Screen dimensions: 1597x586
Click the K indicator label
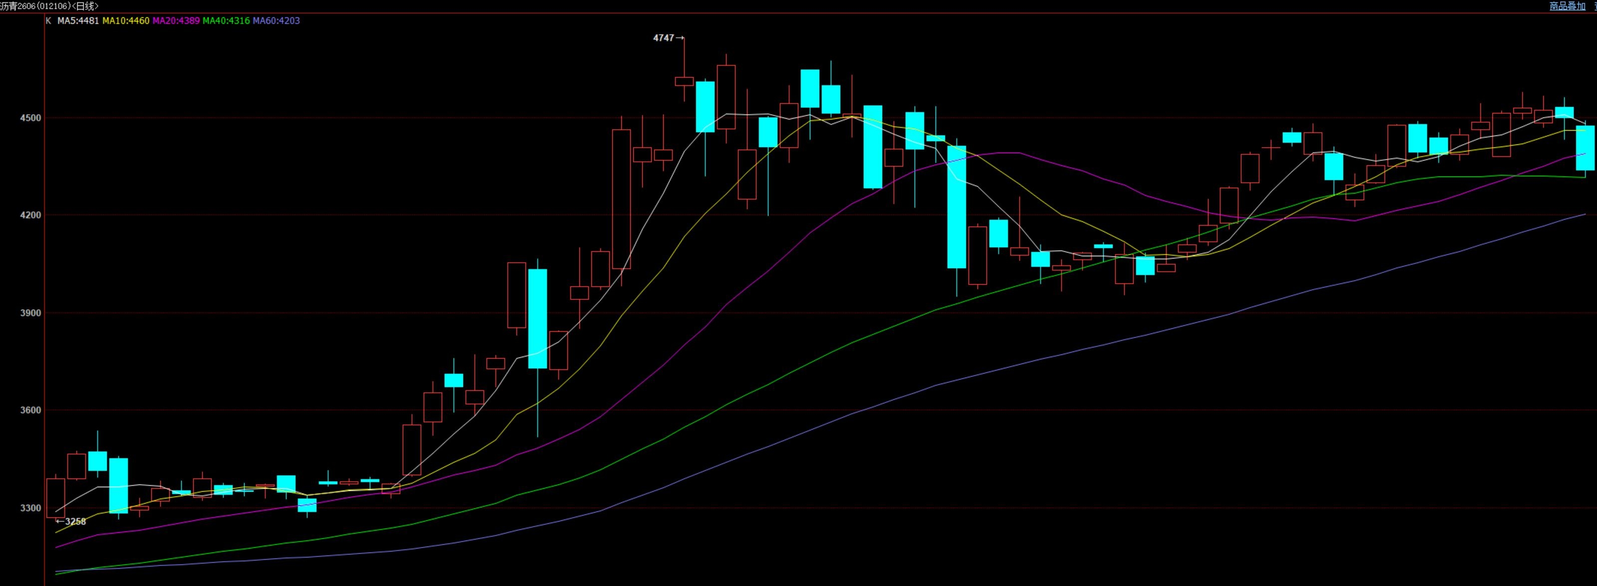pyautogui.click(x=49, y=21)
